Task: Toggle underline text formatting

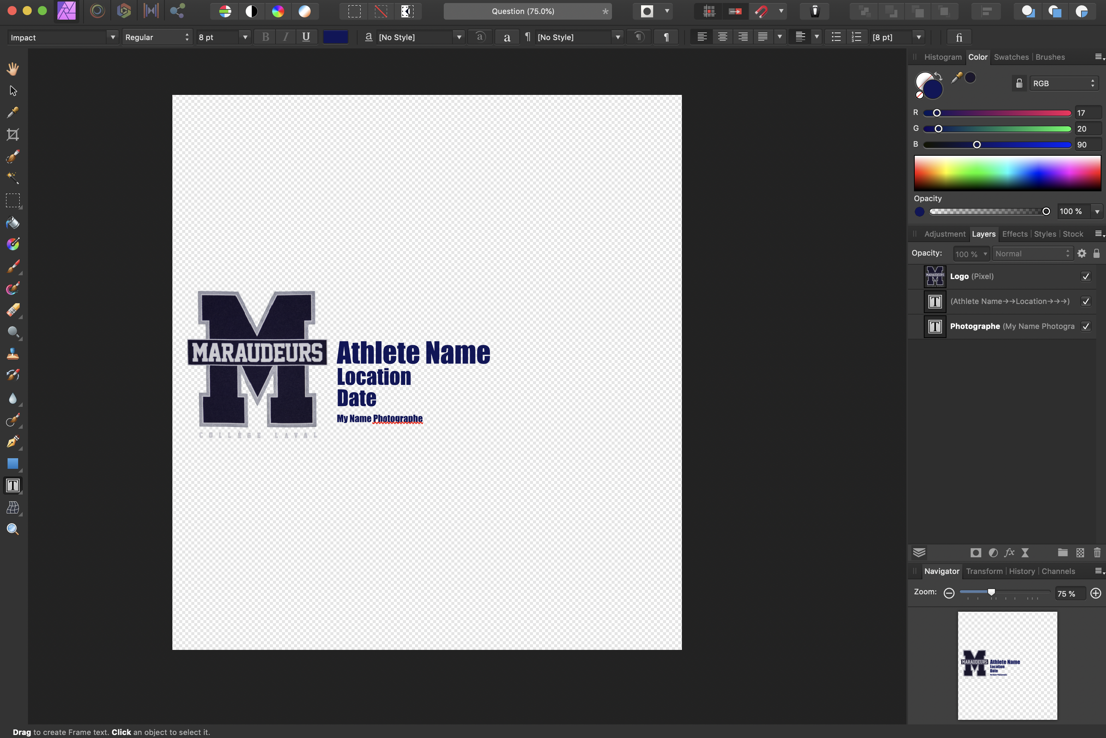Action: pyautogui.click(x=306, y=37)
